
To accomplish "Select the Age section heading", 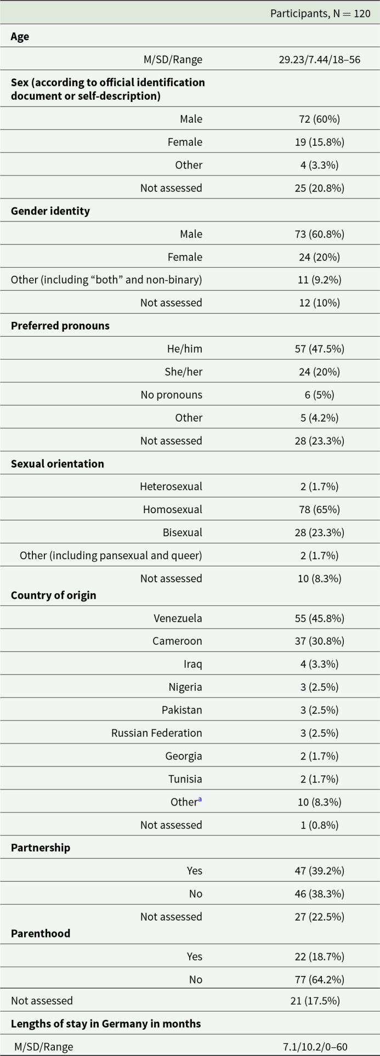I will [20, 37].
